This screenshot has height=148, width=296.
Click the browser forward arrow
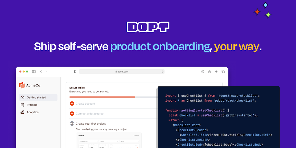click(46, 72)
